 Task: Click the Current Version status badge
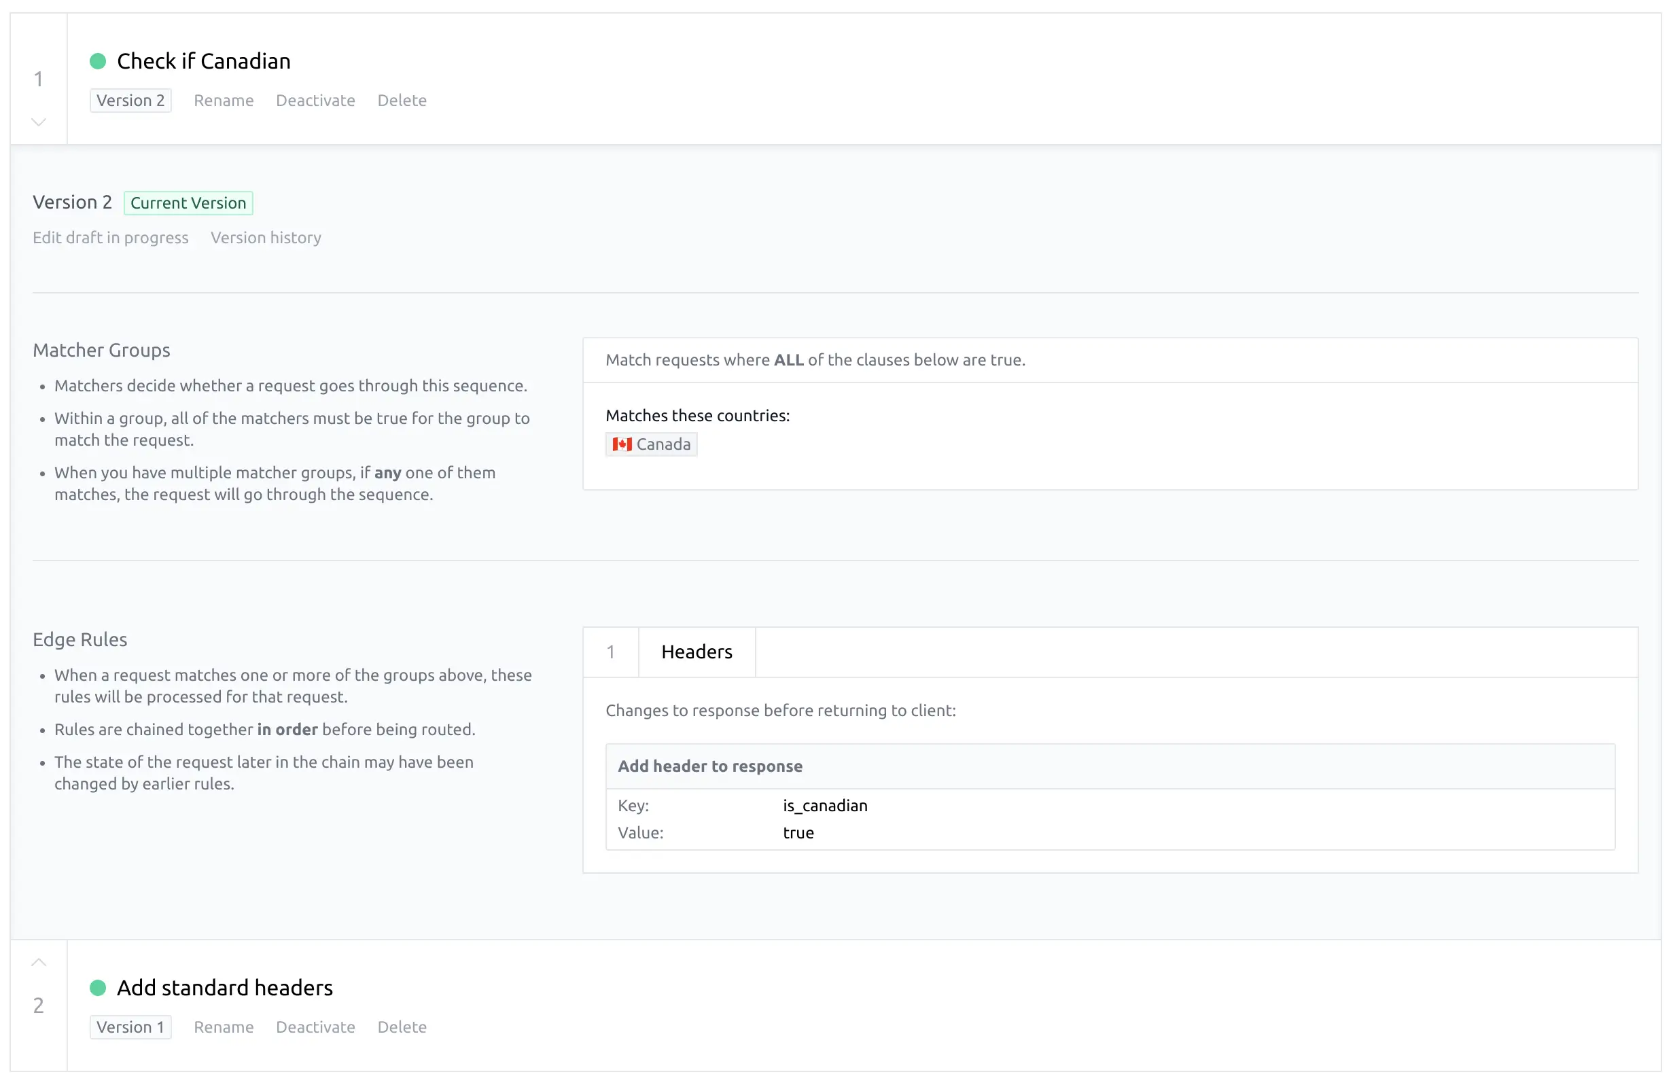click(188, 203)
